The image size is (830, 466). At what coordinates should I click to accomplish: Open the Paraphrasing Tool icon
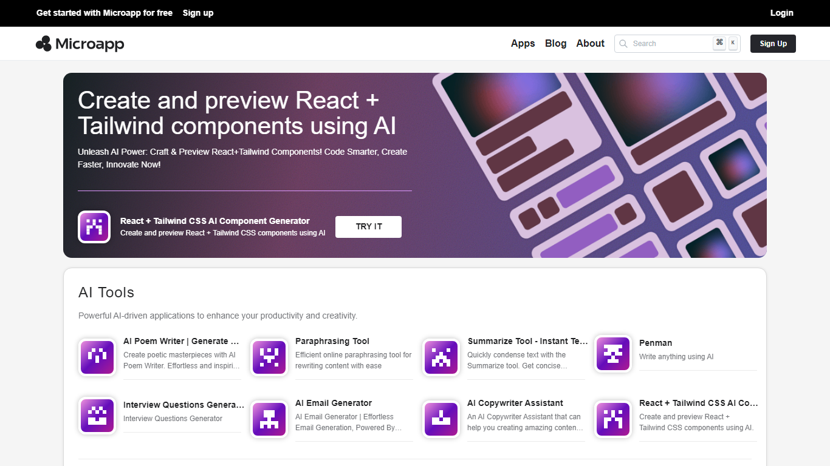click(x=269, y=357)
